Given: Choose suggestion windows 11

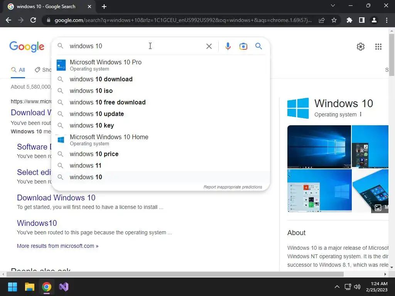Looking at the screenshot, I should click(161, 165).
